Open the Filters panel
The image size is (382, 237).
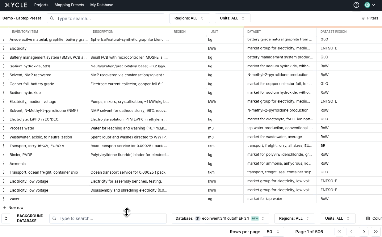pyautogui.click(x=369, y=18)
